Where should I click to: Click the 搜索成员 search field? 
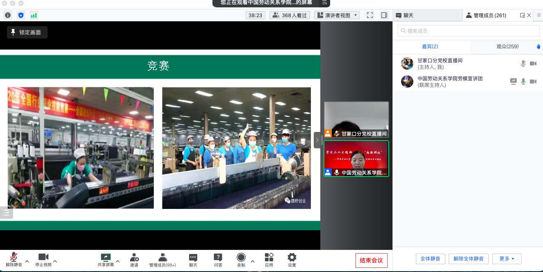tap(468, 31)
